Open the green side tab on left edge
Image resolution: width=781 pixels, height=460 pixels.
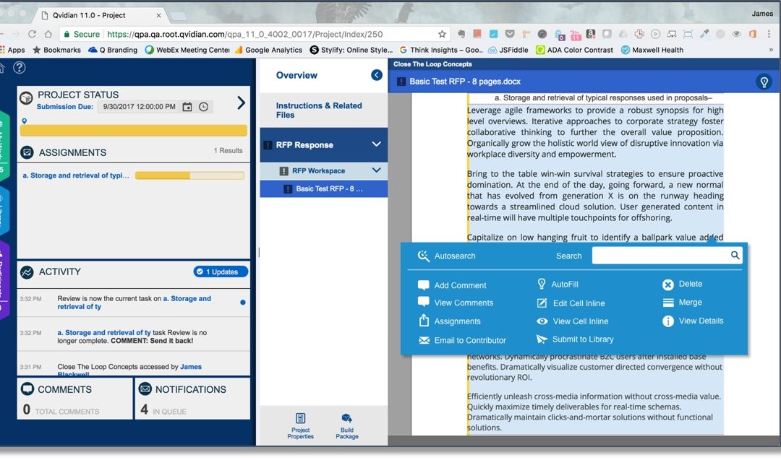coord(4,144)
